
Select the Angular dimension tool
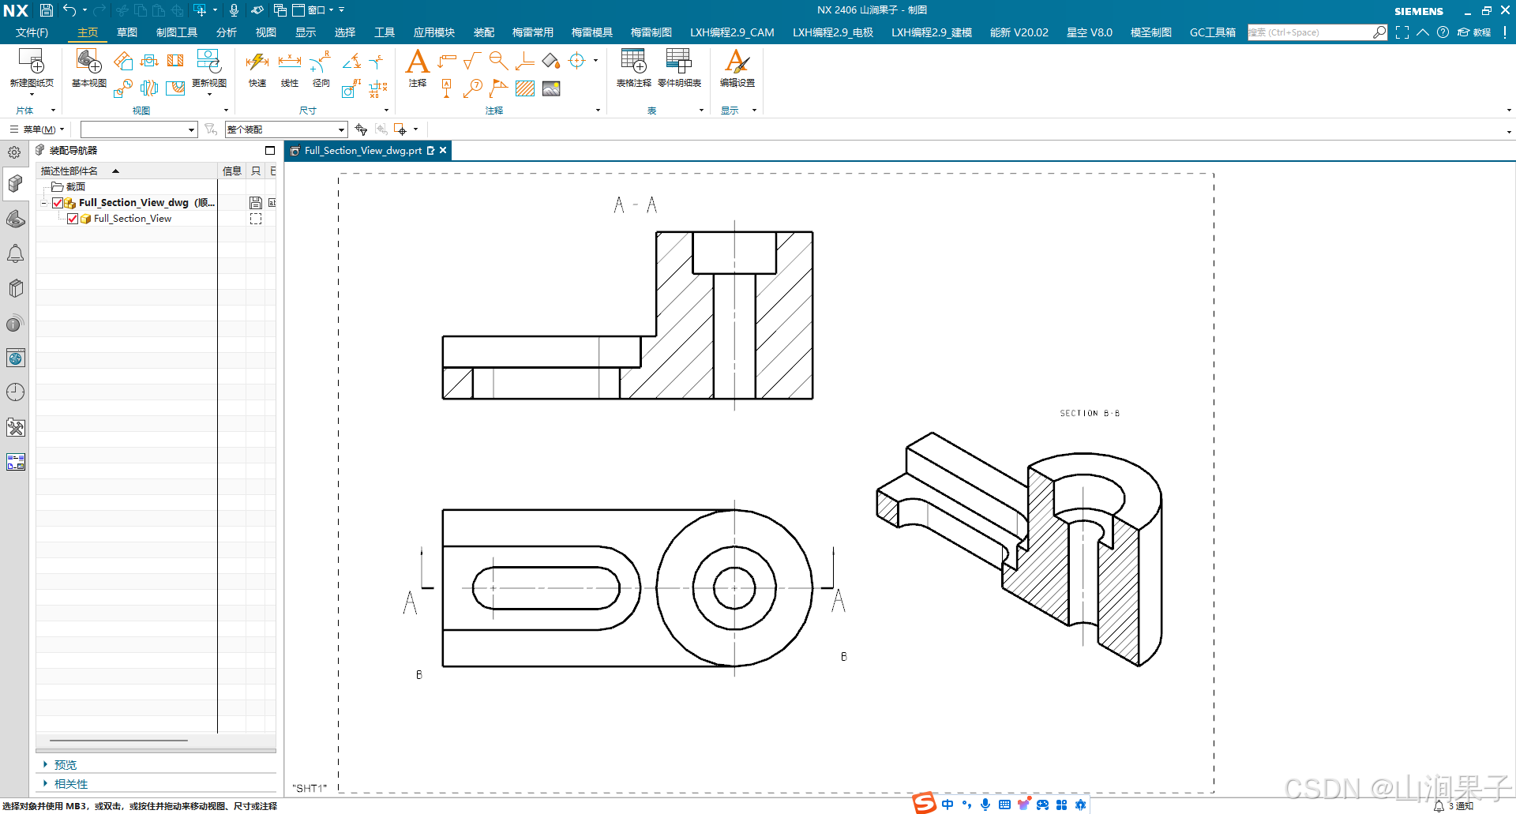pos(352,61)
